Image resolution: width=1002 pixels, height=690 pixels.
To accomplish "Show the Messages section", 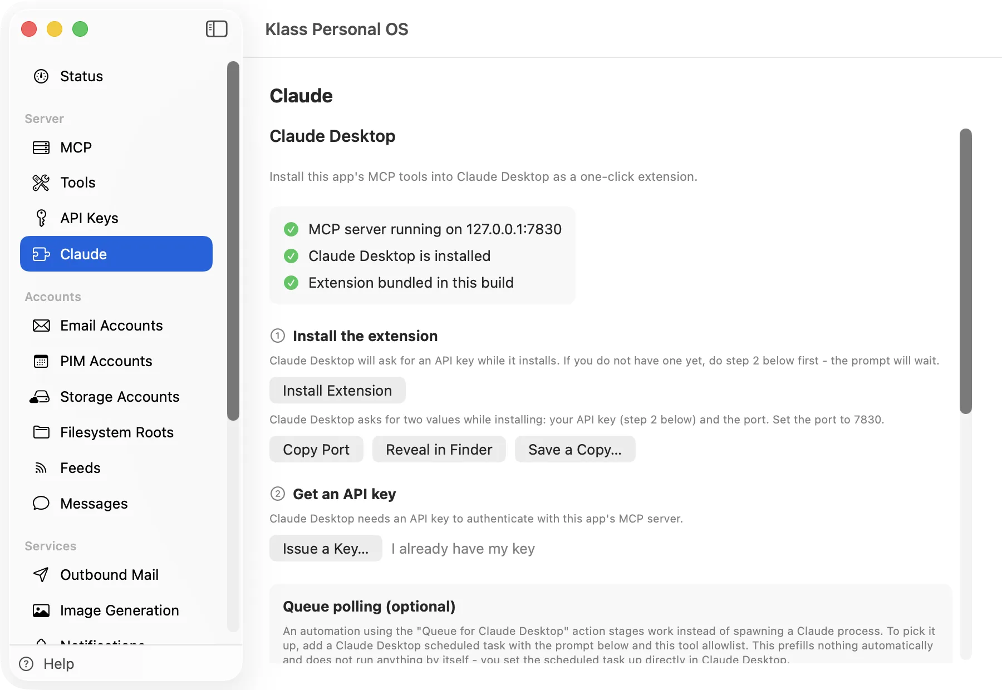I will pos(116,504).
